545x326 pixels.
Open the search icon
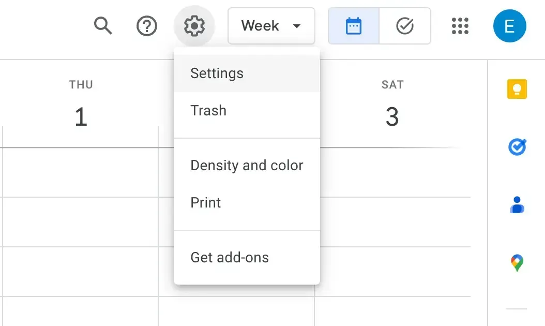coord(102,26)
